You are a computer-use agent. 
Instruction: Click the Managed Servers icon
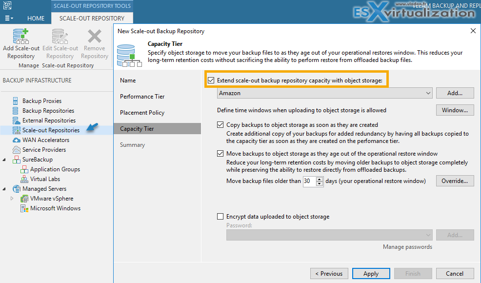point(16,189)
